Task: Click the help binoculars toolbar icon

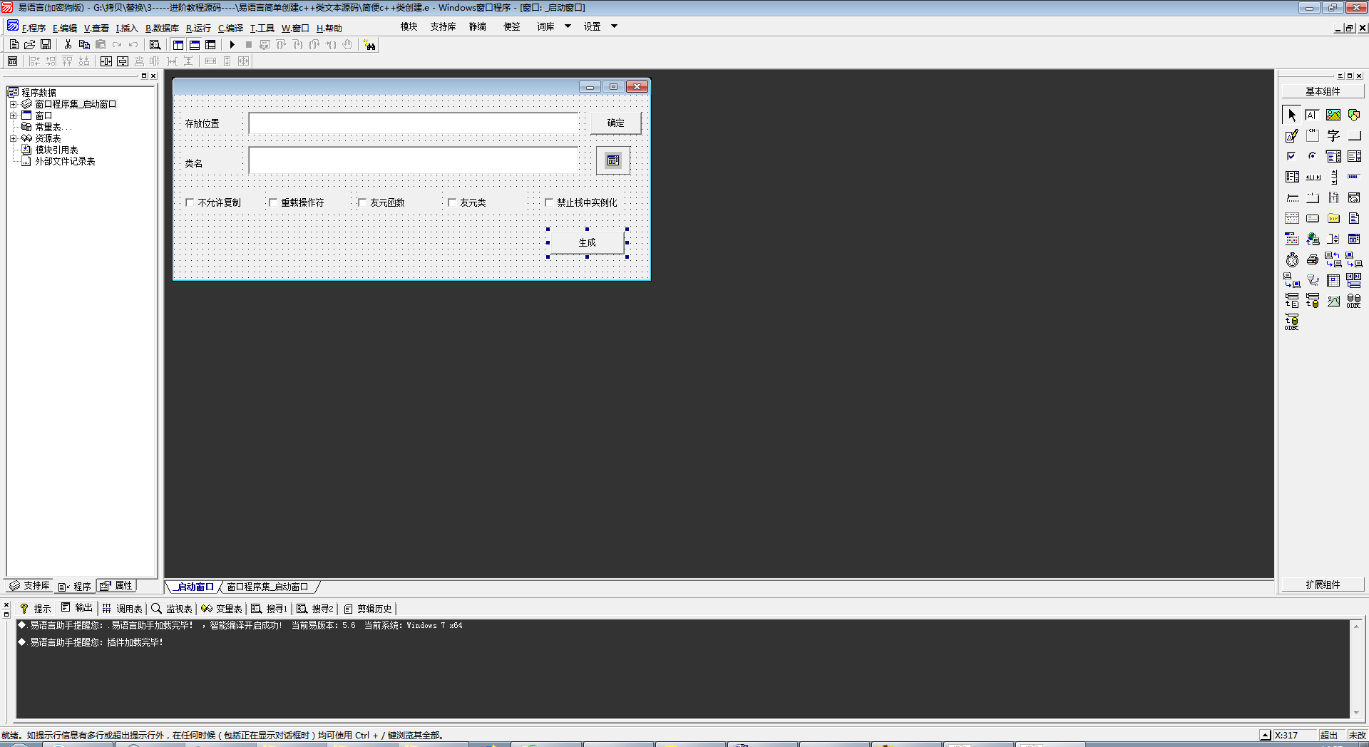Action: point(369,45)
